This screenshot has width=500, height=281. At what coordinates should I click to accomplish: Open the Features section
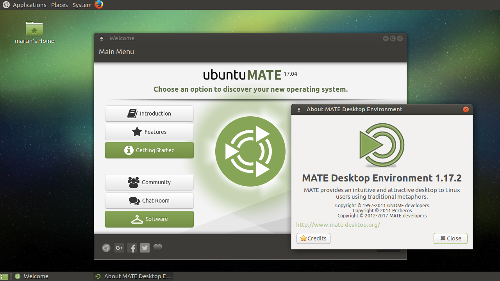(149, 132)
